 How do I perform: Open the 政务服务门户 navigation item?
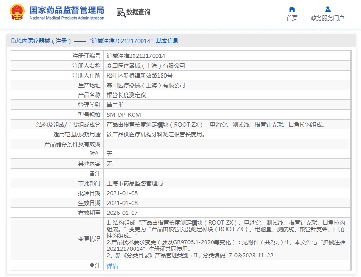[327, 18]
